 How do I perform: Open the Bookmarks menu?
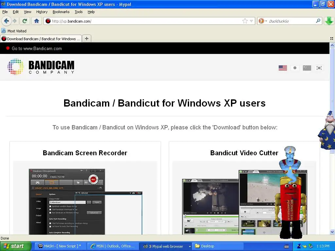pos(61,12)
